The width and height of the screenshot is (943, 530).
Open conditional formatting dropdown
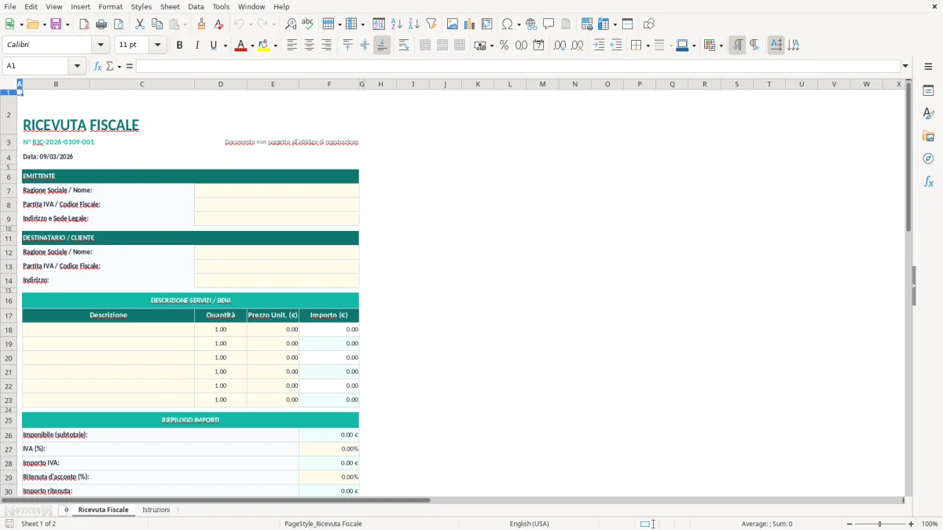click(721, 46)
